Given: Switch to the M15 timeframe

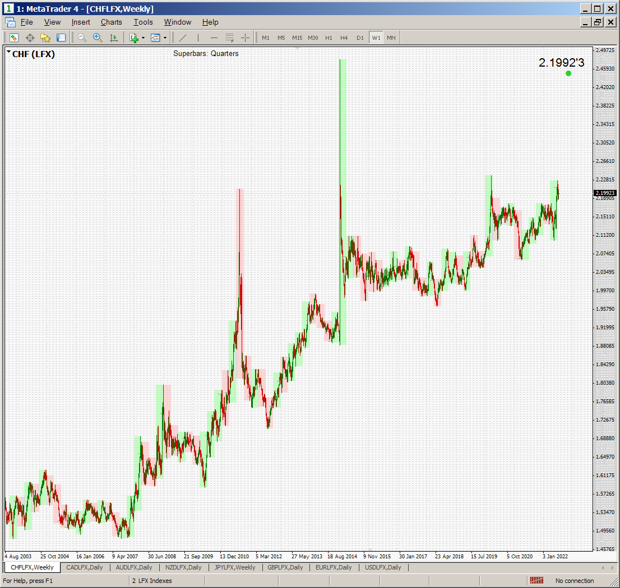Looking at the screenshot, I should pyautogui.click(x=297, y=38).
